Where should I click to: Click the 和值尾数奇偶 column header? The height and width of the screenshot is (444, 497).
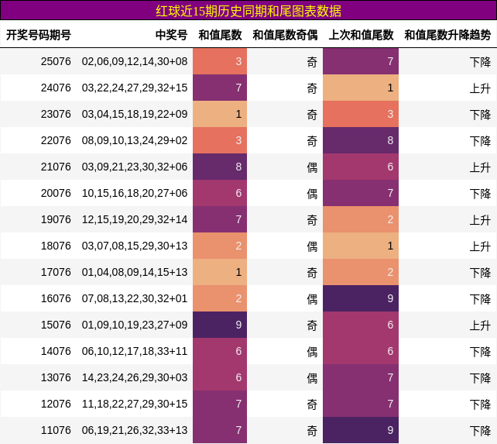click(x=285, y=35)
